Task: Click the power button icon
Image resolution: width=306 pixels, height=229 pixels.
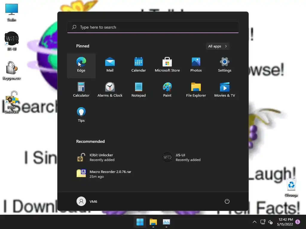Action: pos(227,201)
